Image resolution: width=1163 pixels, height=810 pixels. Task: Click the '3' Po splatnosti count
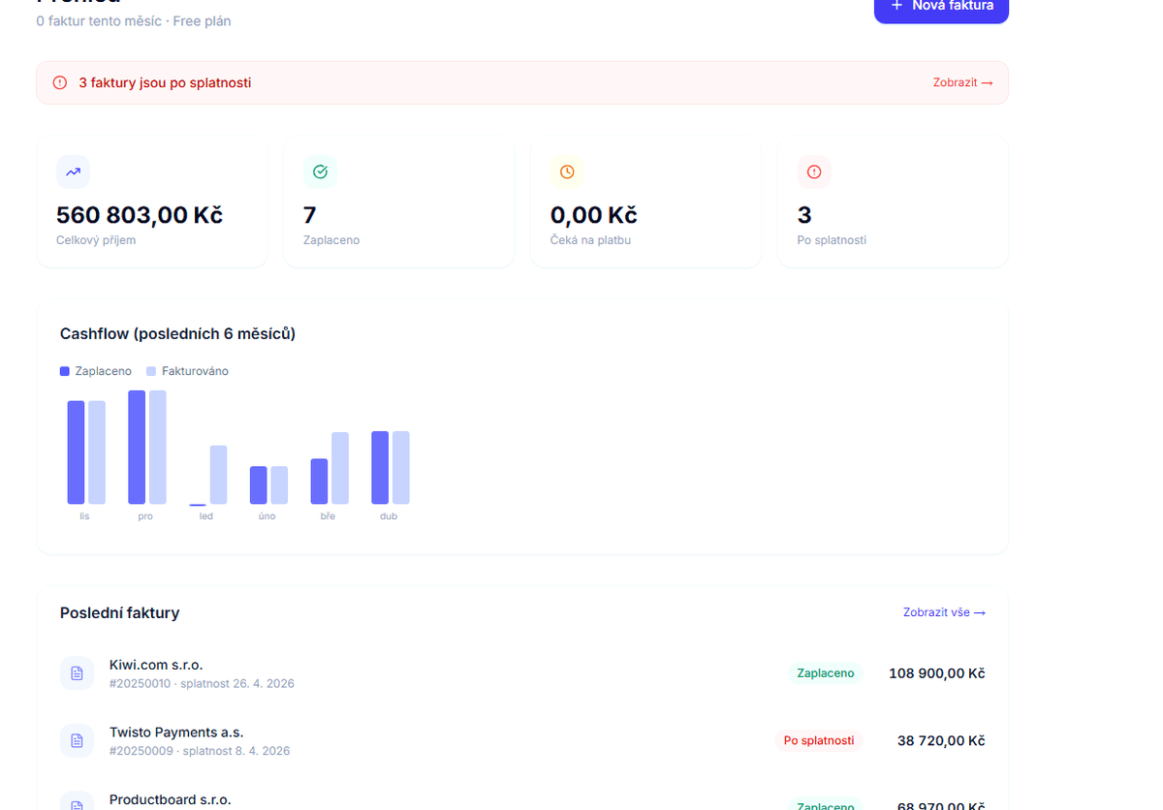[804, 215]
